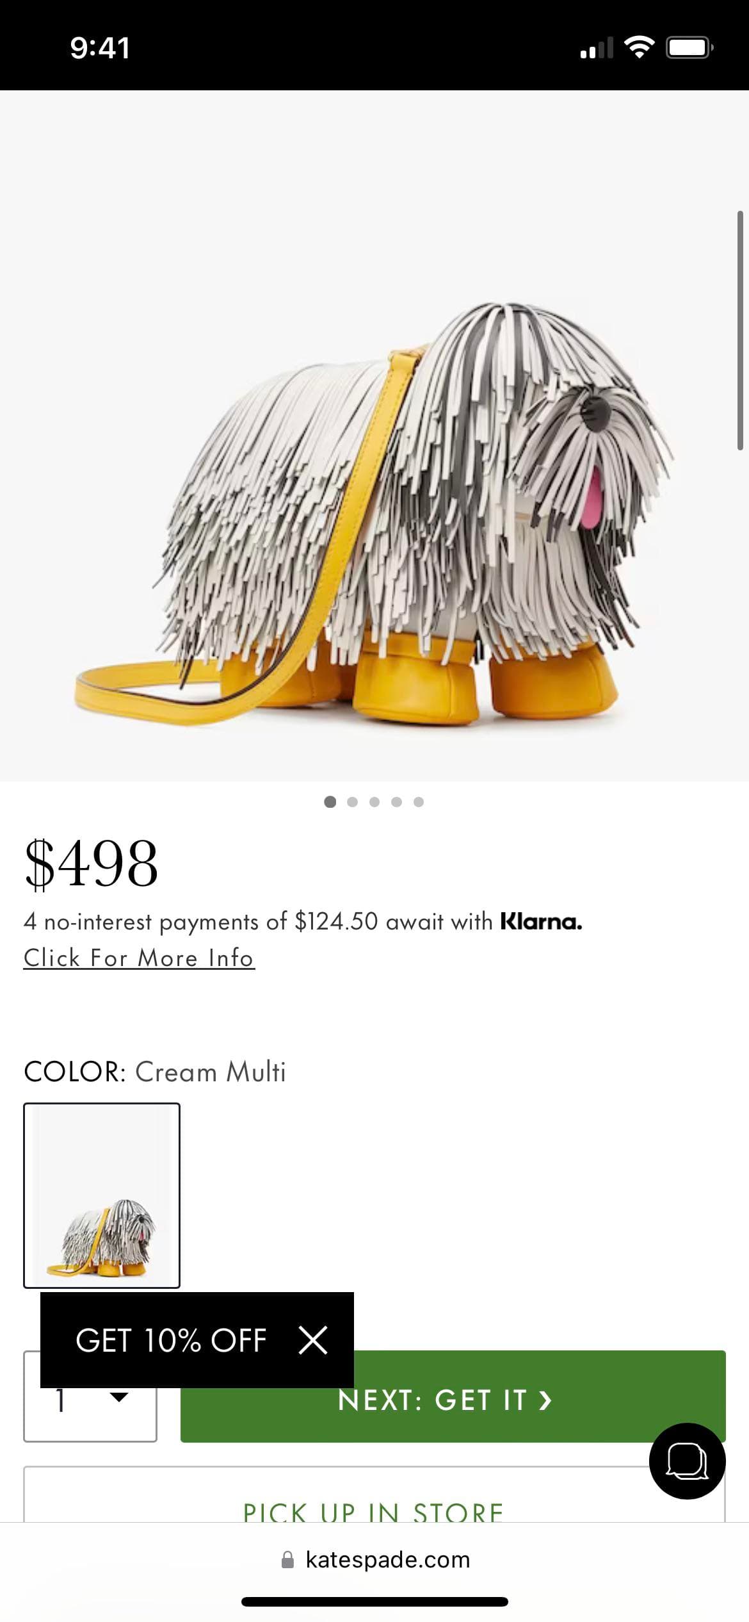Jump to the fourth carousel image dot
Viewport: 749px width, 1622px height.
coord(396,801)
